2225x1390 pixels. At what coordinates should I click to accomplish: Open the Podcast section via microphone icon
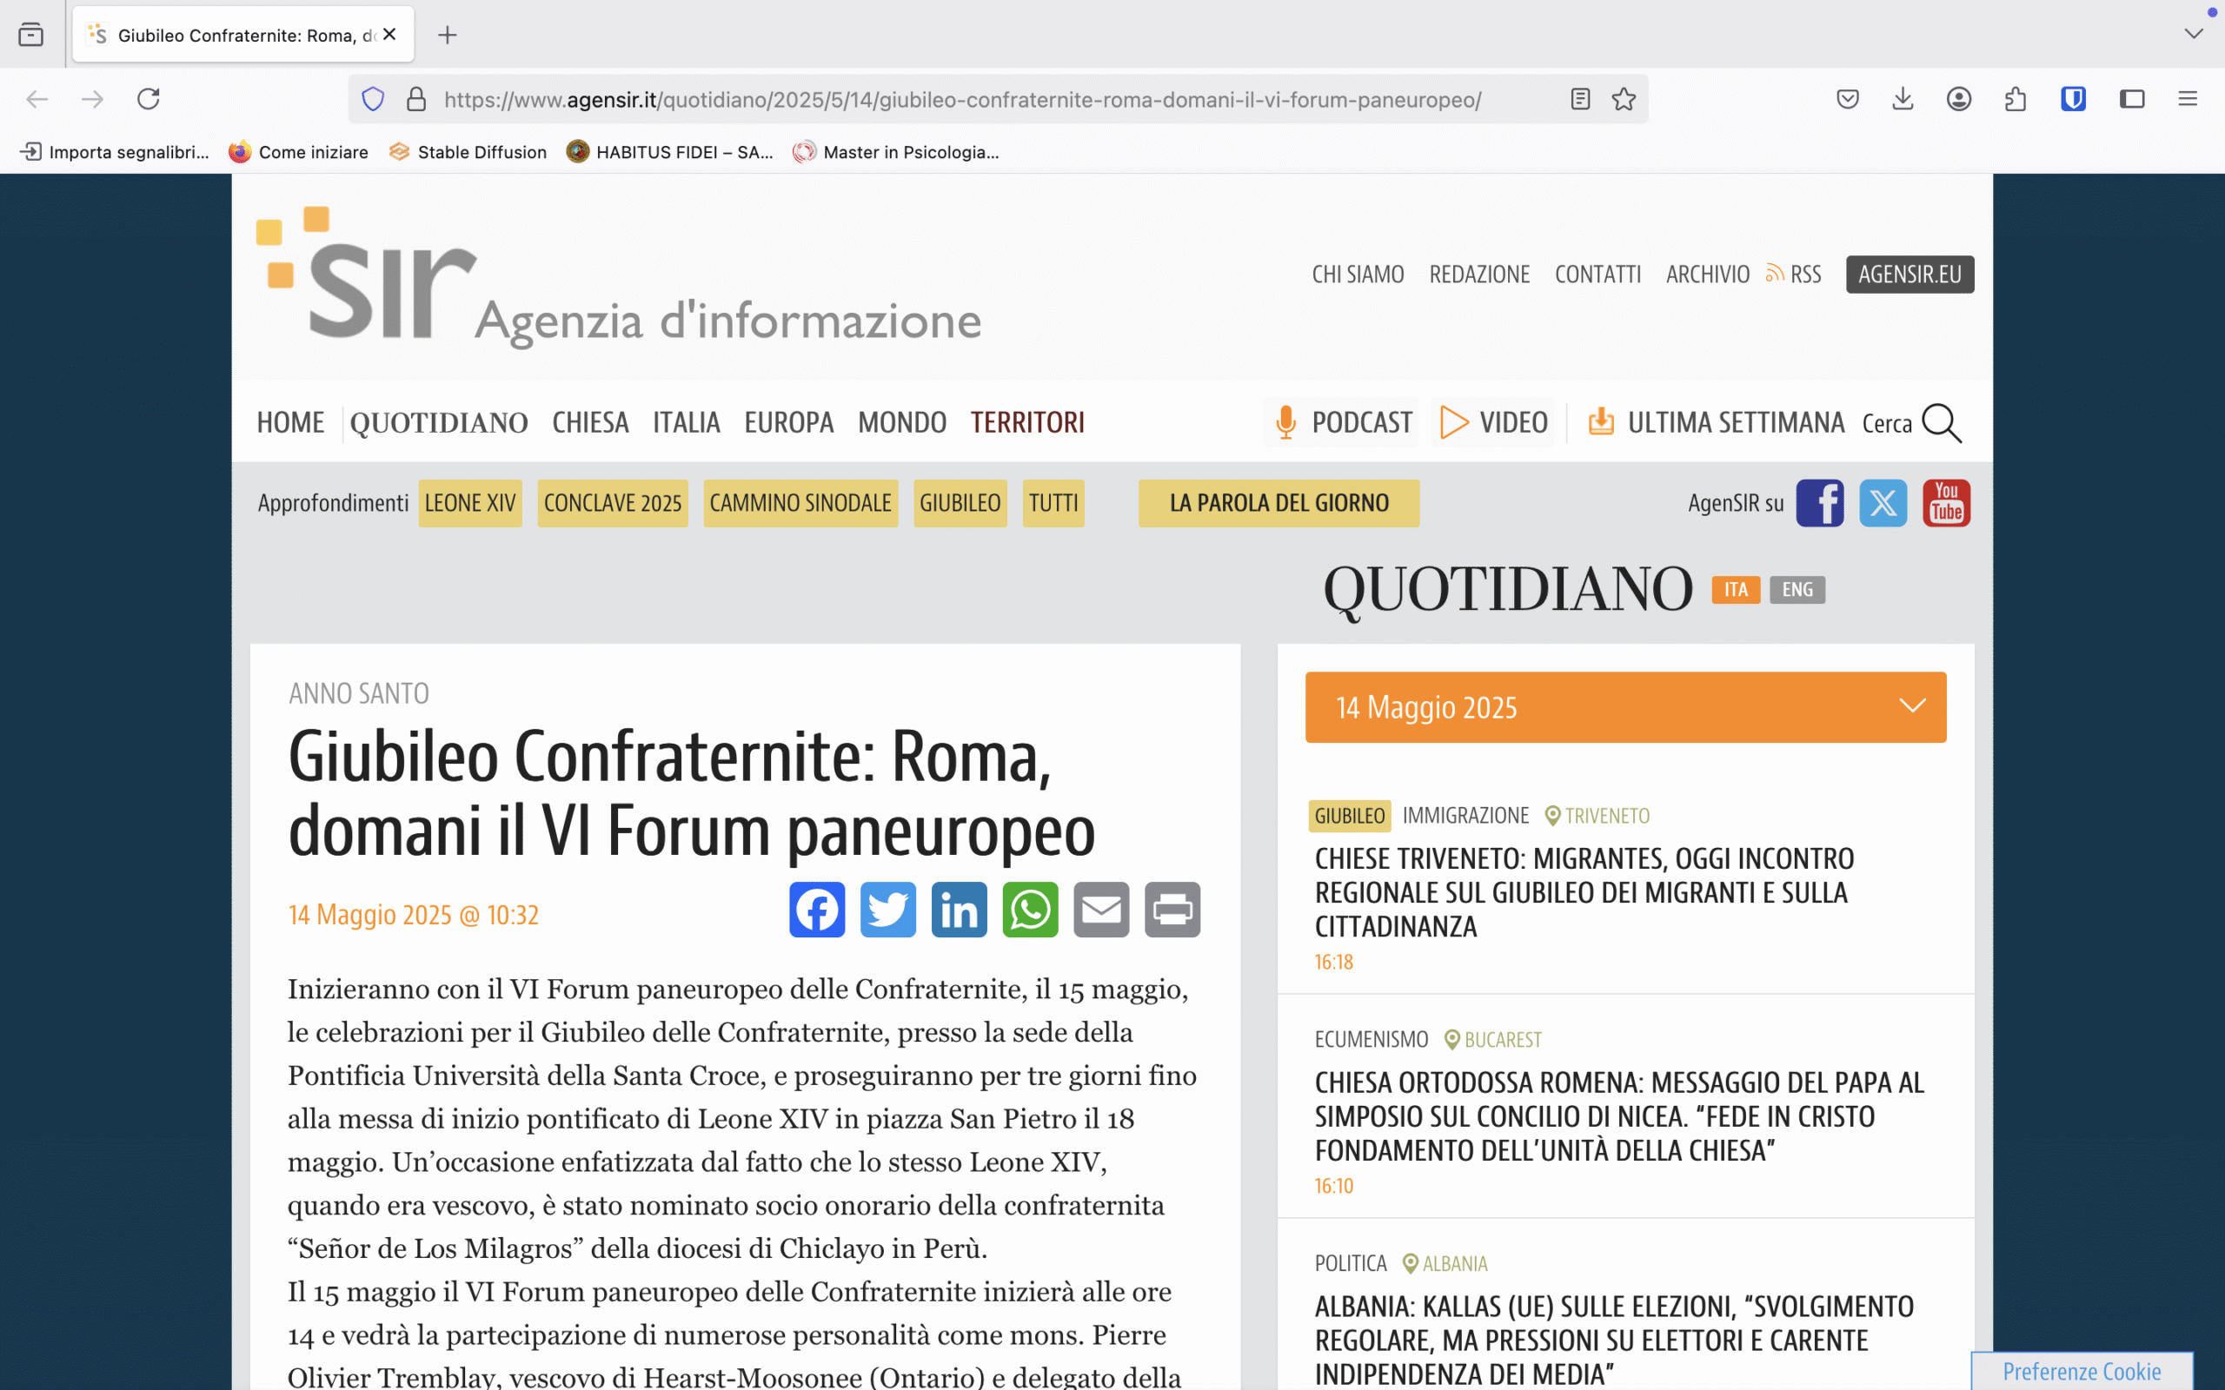tap(1285, 422)
